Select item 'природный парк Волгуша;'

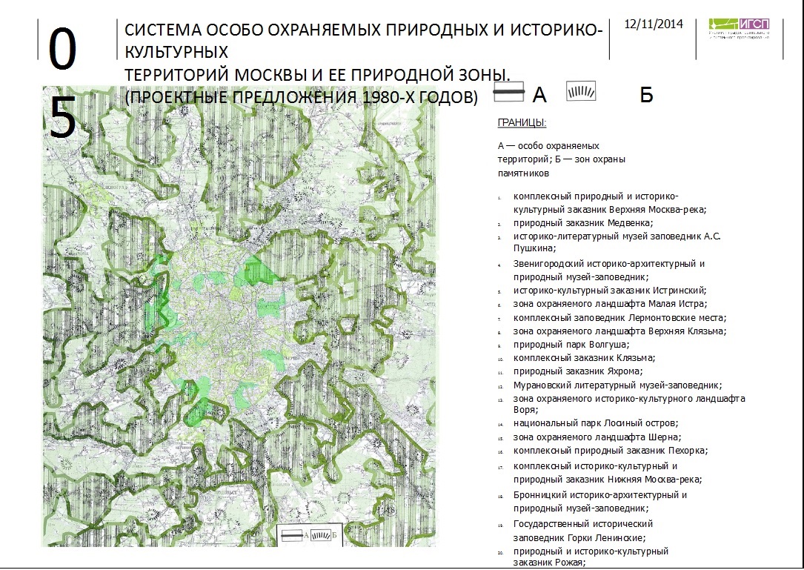pos(571,344)
